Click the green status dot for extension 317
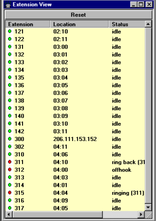156x221 pixels. click(10, 208)
